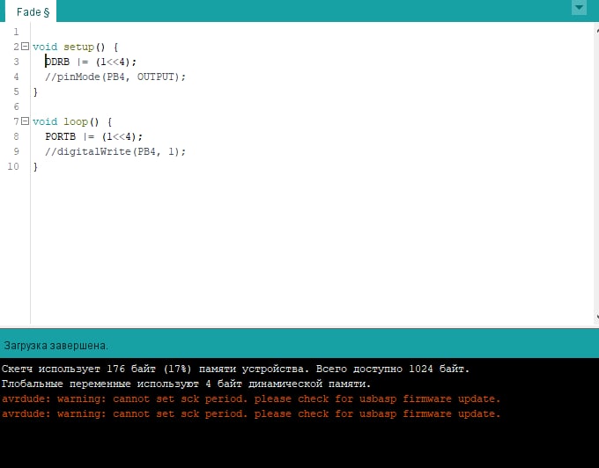
Task: Click 'void setup() {' declaration
Action: pos(75,47)
